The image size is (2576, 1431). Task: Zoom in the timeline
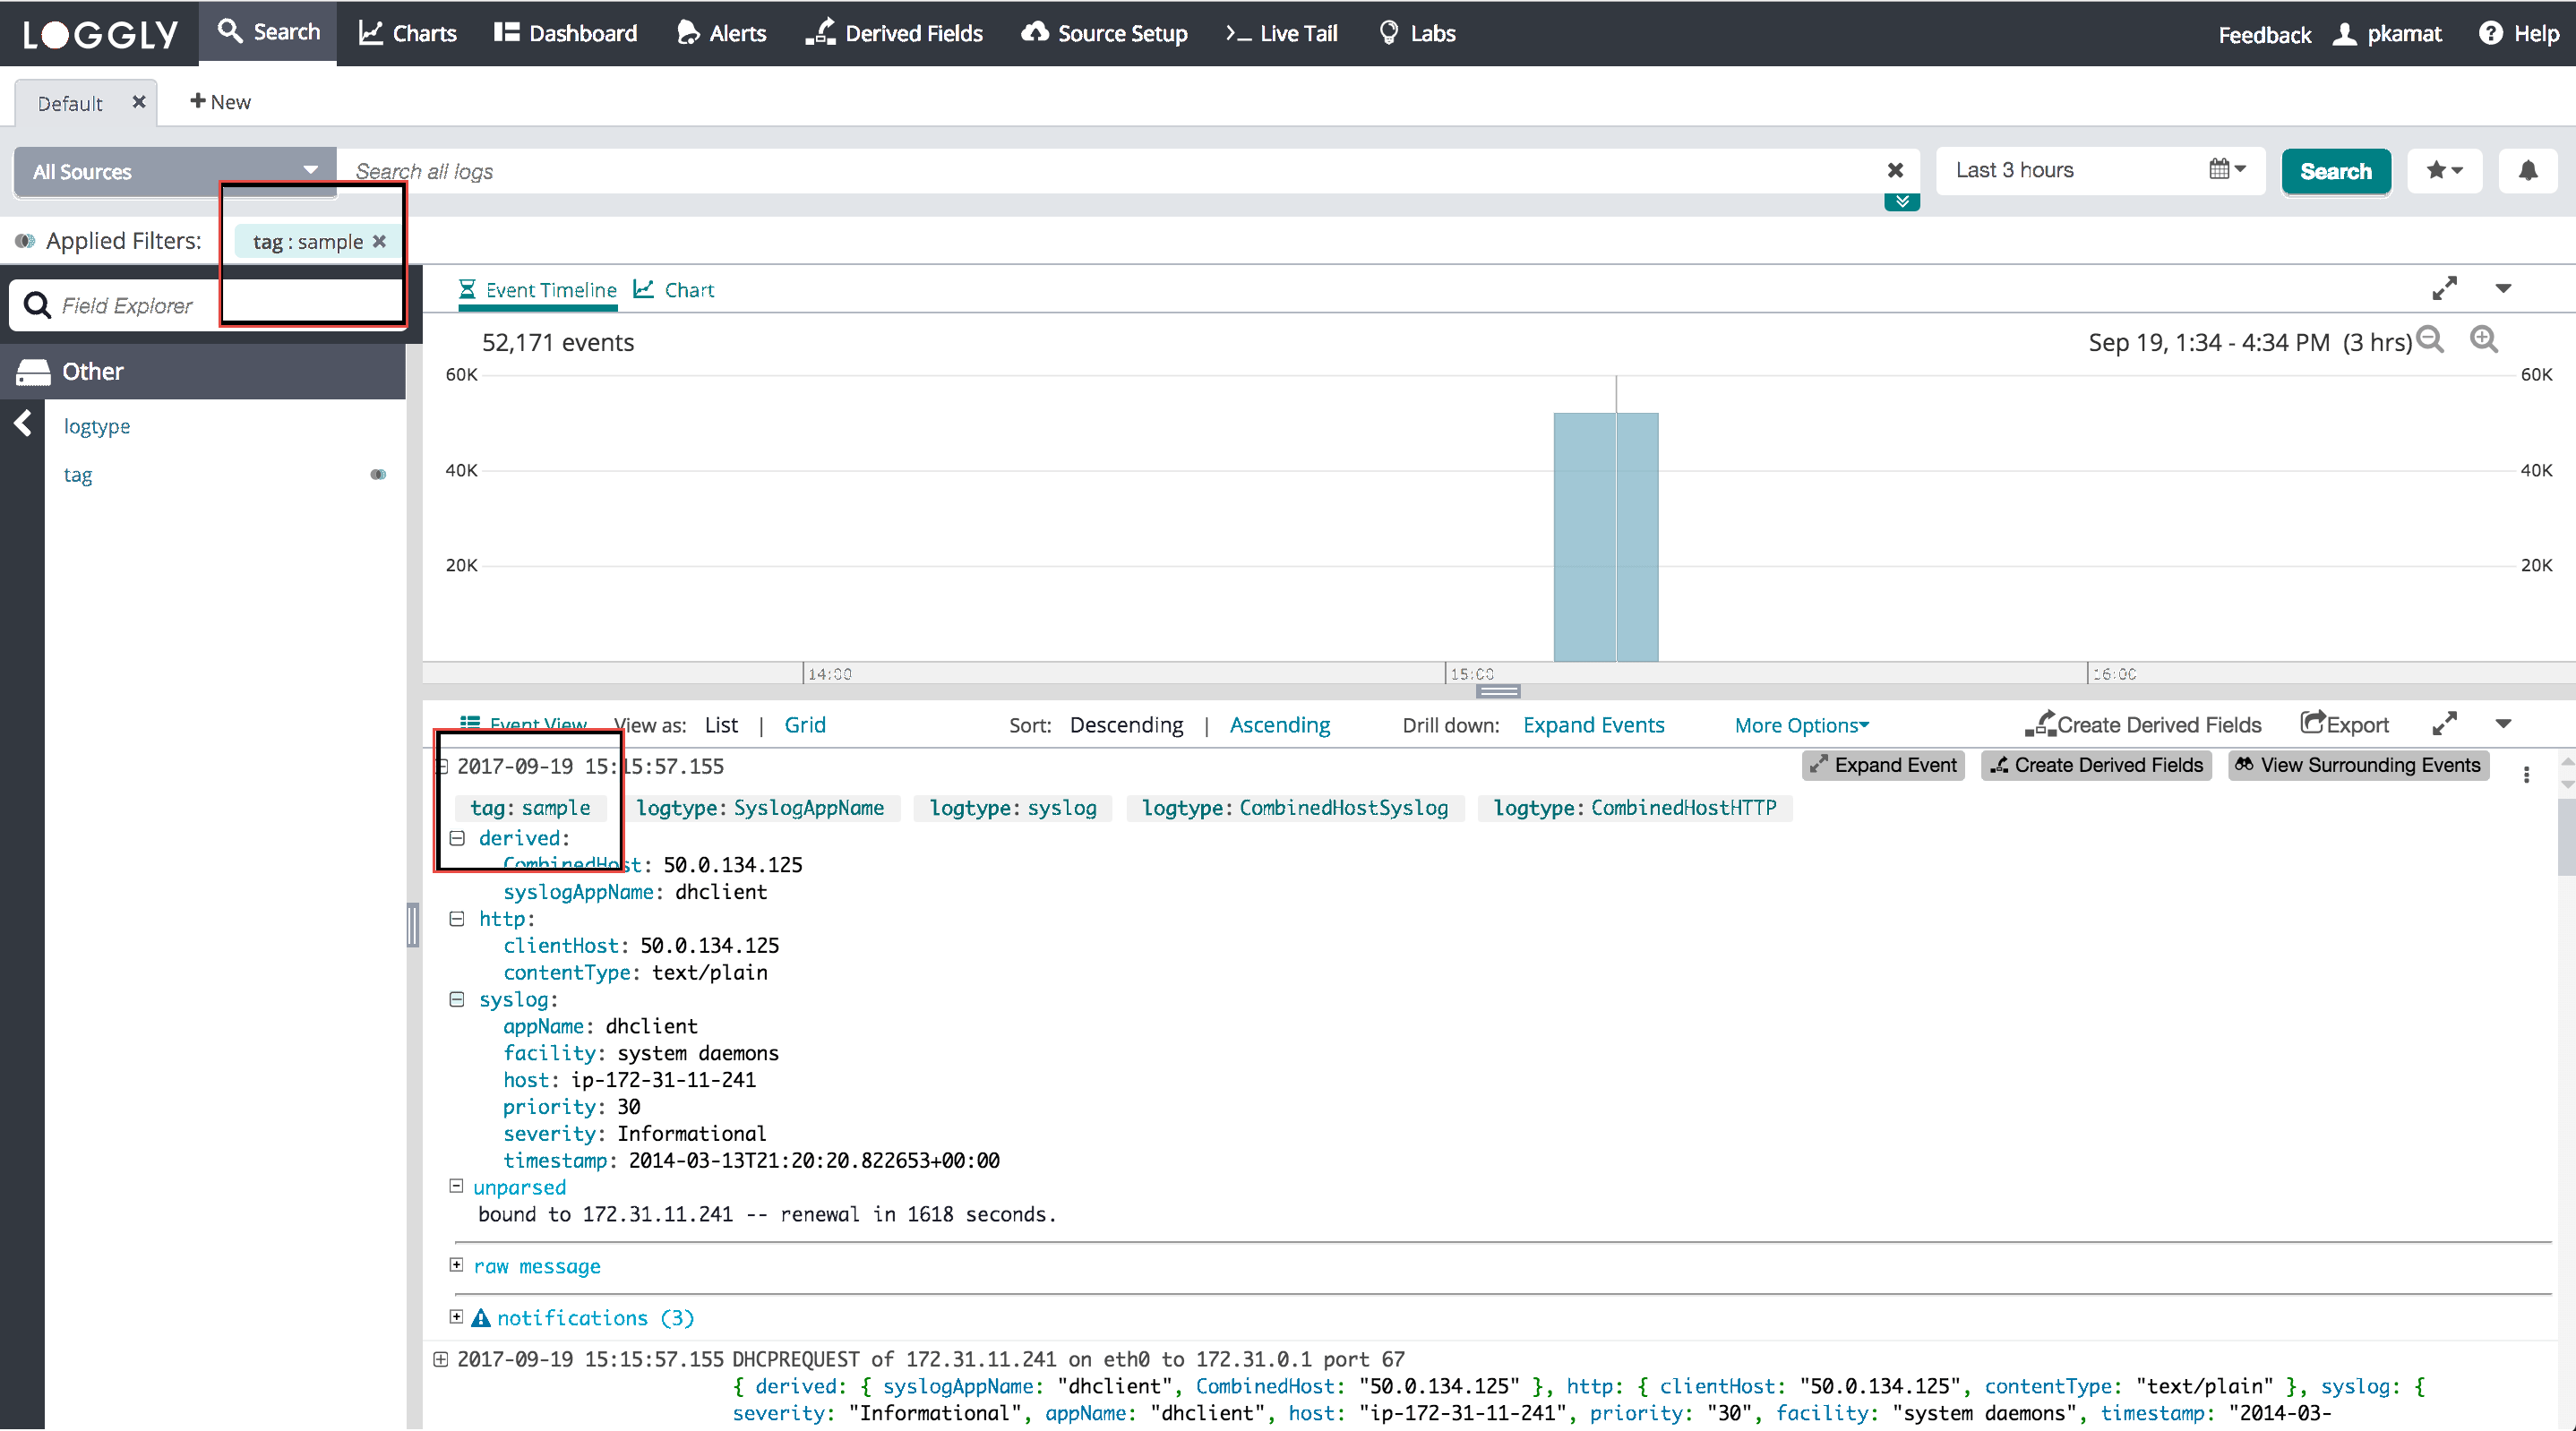[x=2485, y=340]
